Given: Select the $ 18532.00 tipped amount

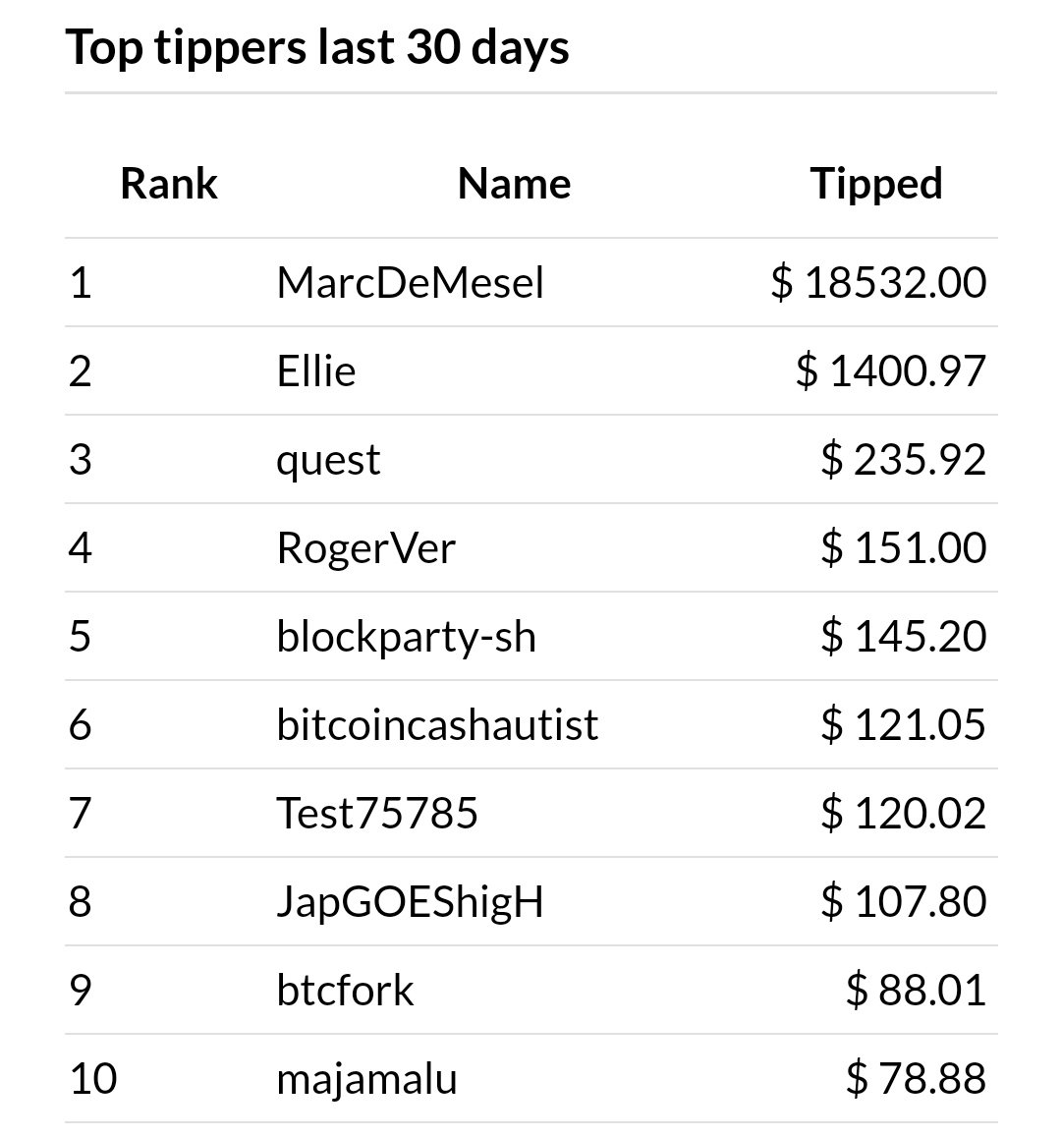Looking at the screenshot, I should [879, 282].
